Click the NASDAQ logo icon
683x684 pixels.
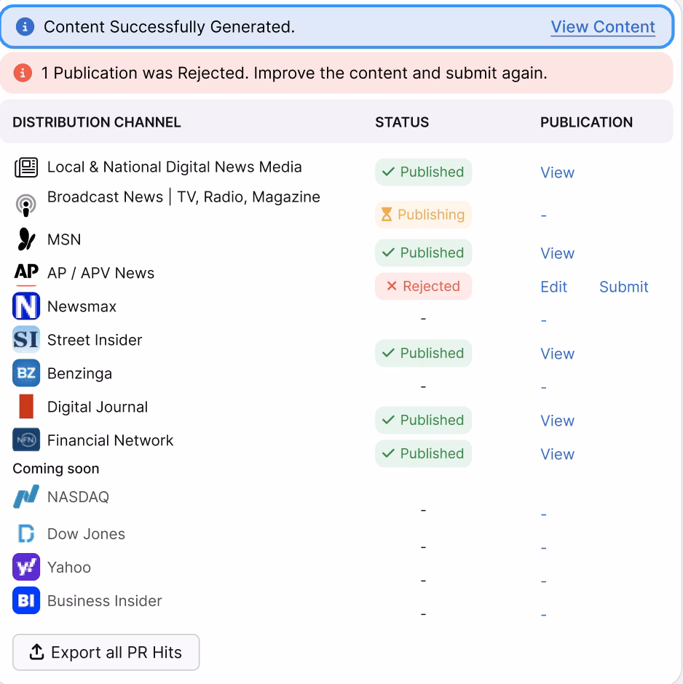[x=26, y=498]
